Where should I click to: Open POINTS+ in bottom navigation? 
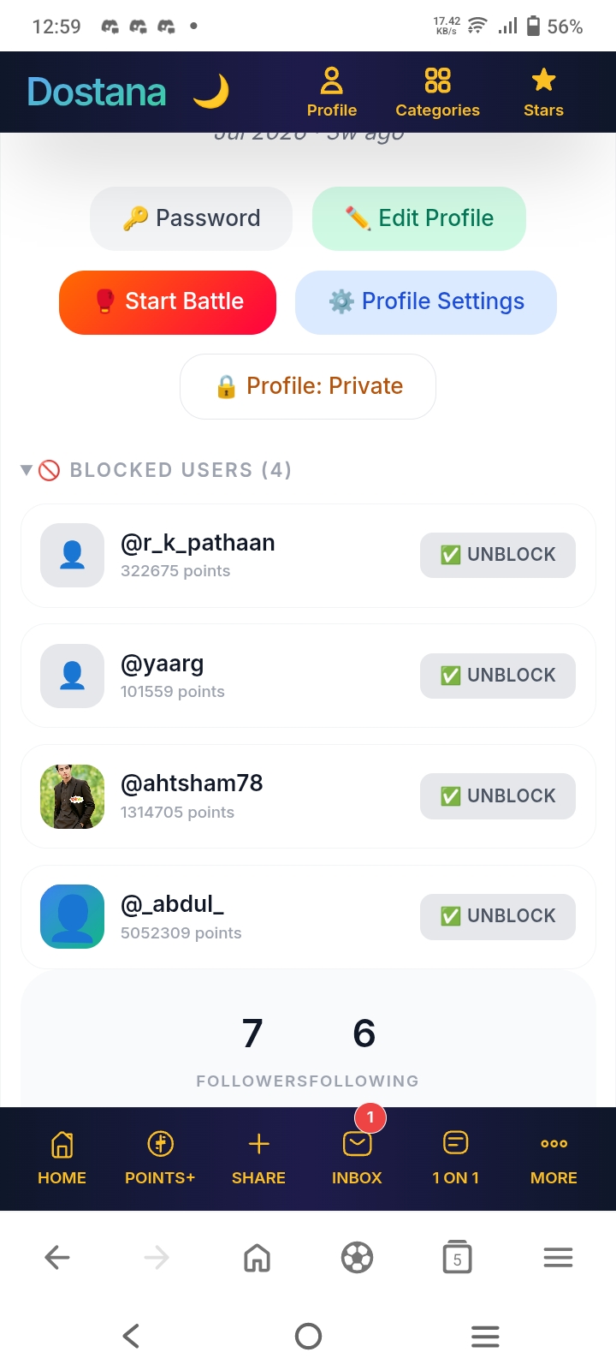160,1159
